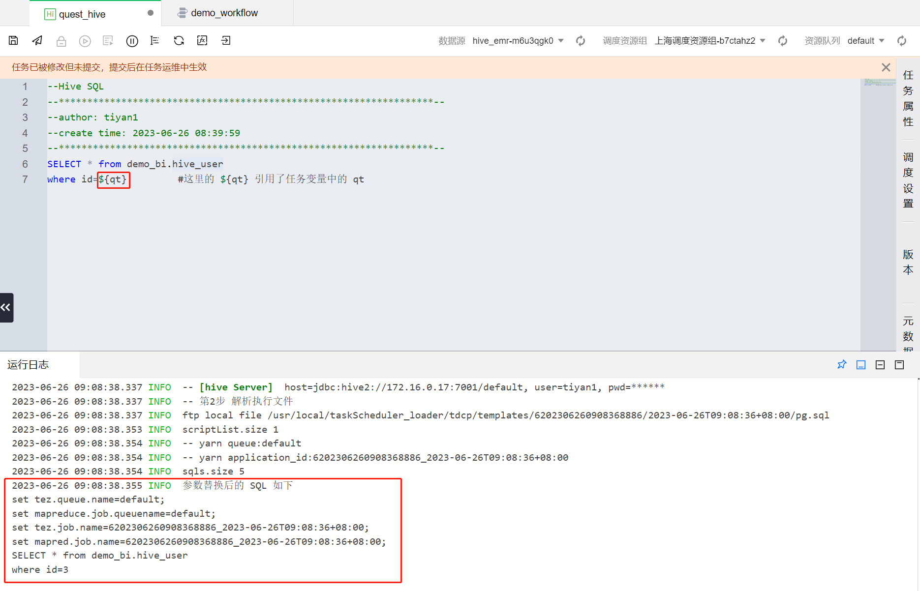
Task: Save the script with the floppy-disk icon
Action: click(13, 41)
